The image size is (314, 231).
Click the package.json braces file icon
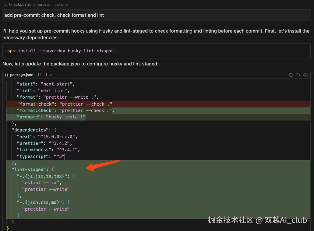point(6,75)
